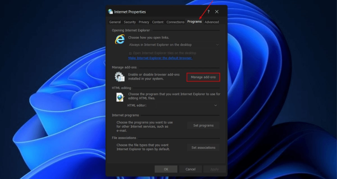Confirm settings with the OK button
This screenshot has width=337, height=179.
(x=166, y=169)
